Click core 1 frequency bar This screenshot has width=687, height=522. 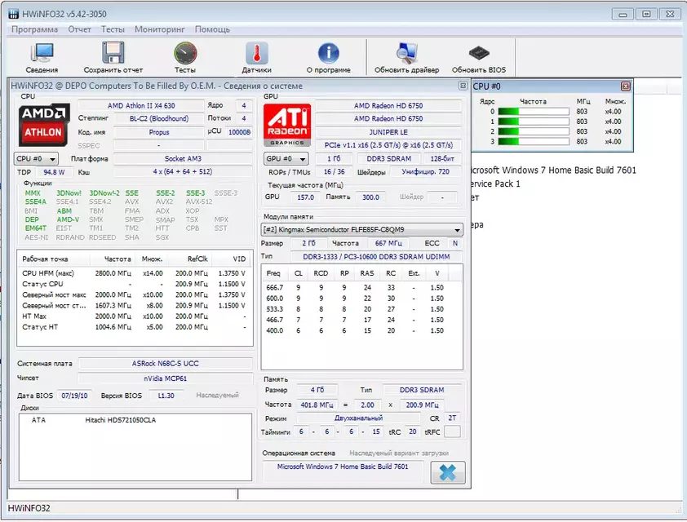[534, 122]
